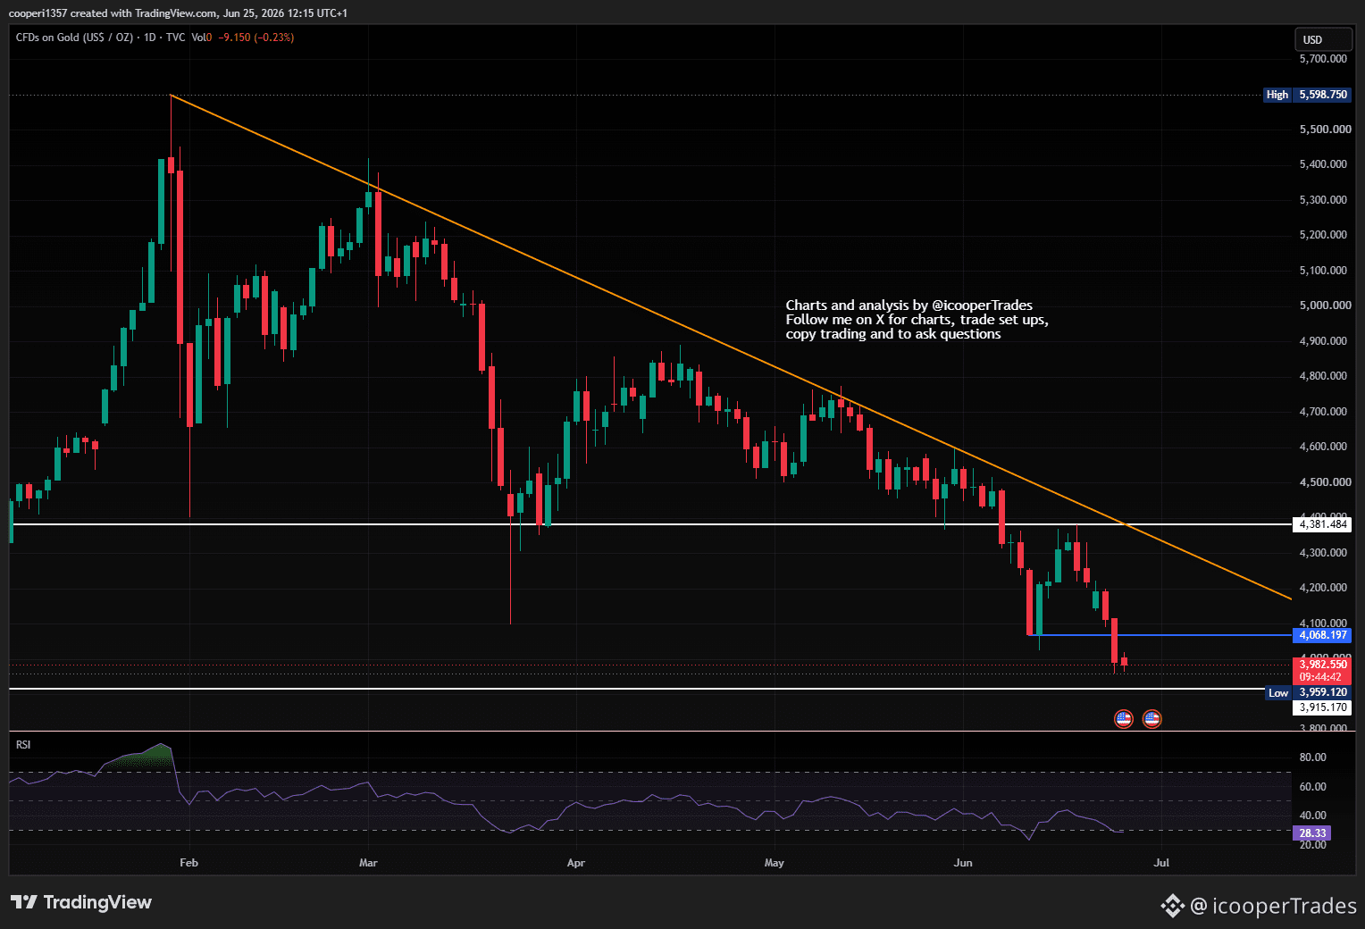Click the 4,200.000 price axis label
This screenshot has height=929, width=1365.
click(1323, 588)
